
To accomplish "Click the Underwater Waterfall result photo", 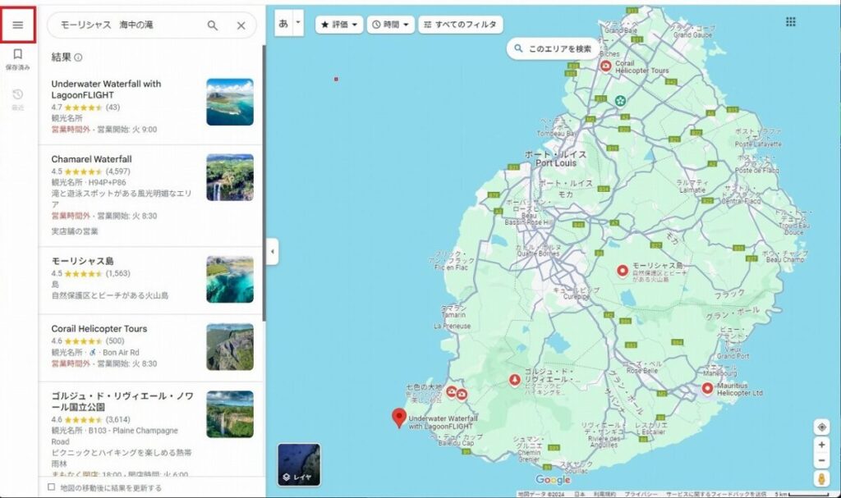I will pyautogui.click(x=230, y=102).
